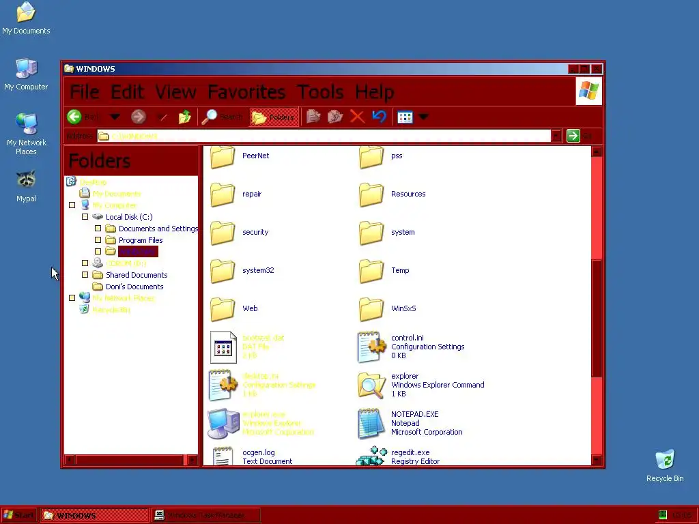Screen dimensions: 699x524
Task: Select the Resources folder icon
Action: [371, 194]
